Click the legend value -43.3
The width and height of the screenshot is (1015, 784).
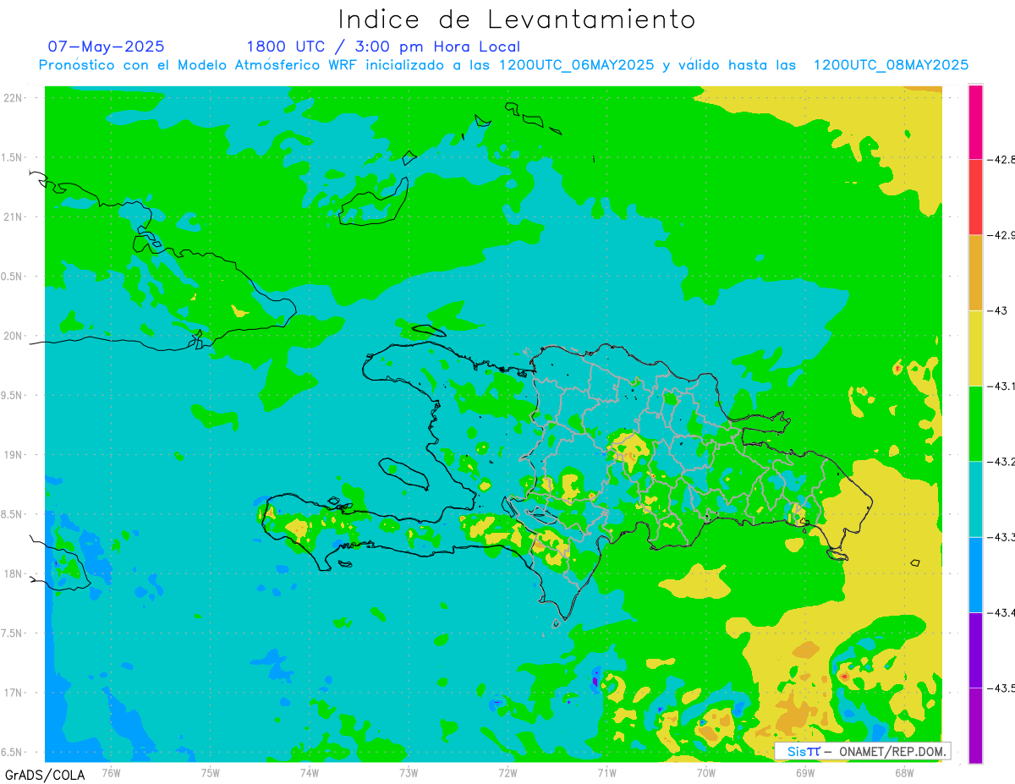tap(1001, 537)
